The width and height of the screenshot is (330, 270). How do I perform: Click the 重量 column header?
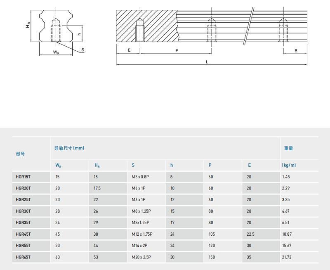[x=288, y=148]
